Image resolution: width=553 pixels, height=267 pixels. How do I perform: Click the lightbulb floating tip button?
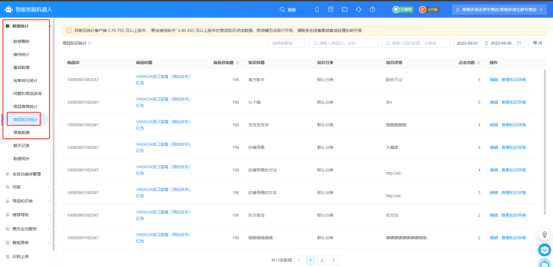pyautogui.click(x=545, y=234)
